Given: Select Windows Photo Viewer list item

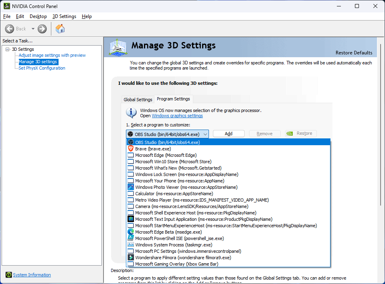Looking at the screenshot, I should click(x=186, y=187).
